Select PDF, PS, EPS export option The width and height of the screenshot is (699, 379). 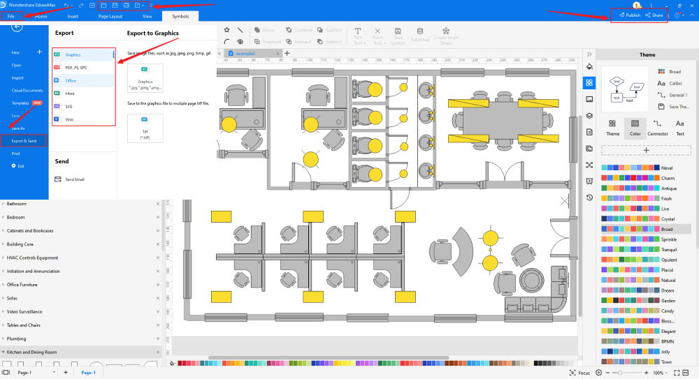(x=76, y=68)
